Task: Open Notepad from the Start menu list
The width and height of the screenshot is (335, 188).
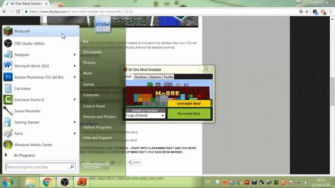Action: [x=41, y=55]
